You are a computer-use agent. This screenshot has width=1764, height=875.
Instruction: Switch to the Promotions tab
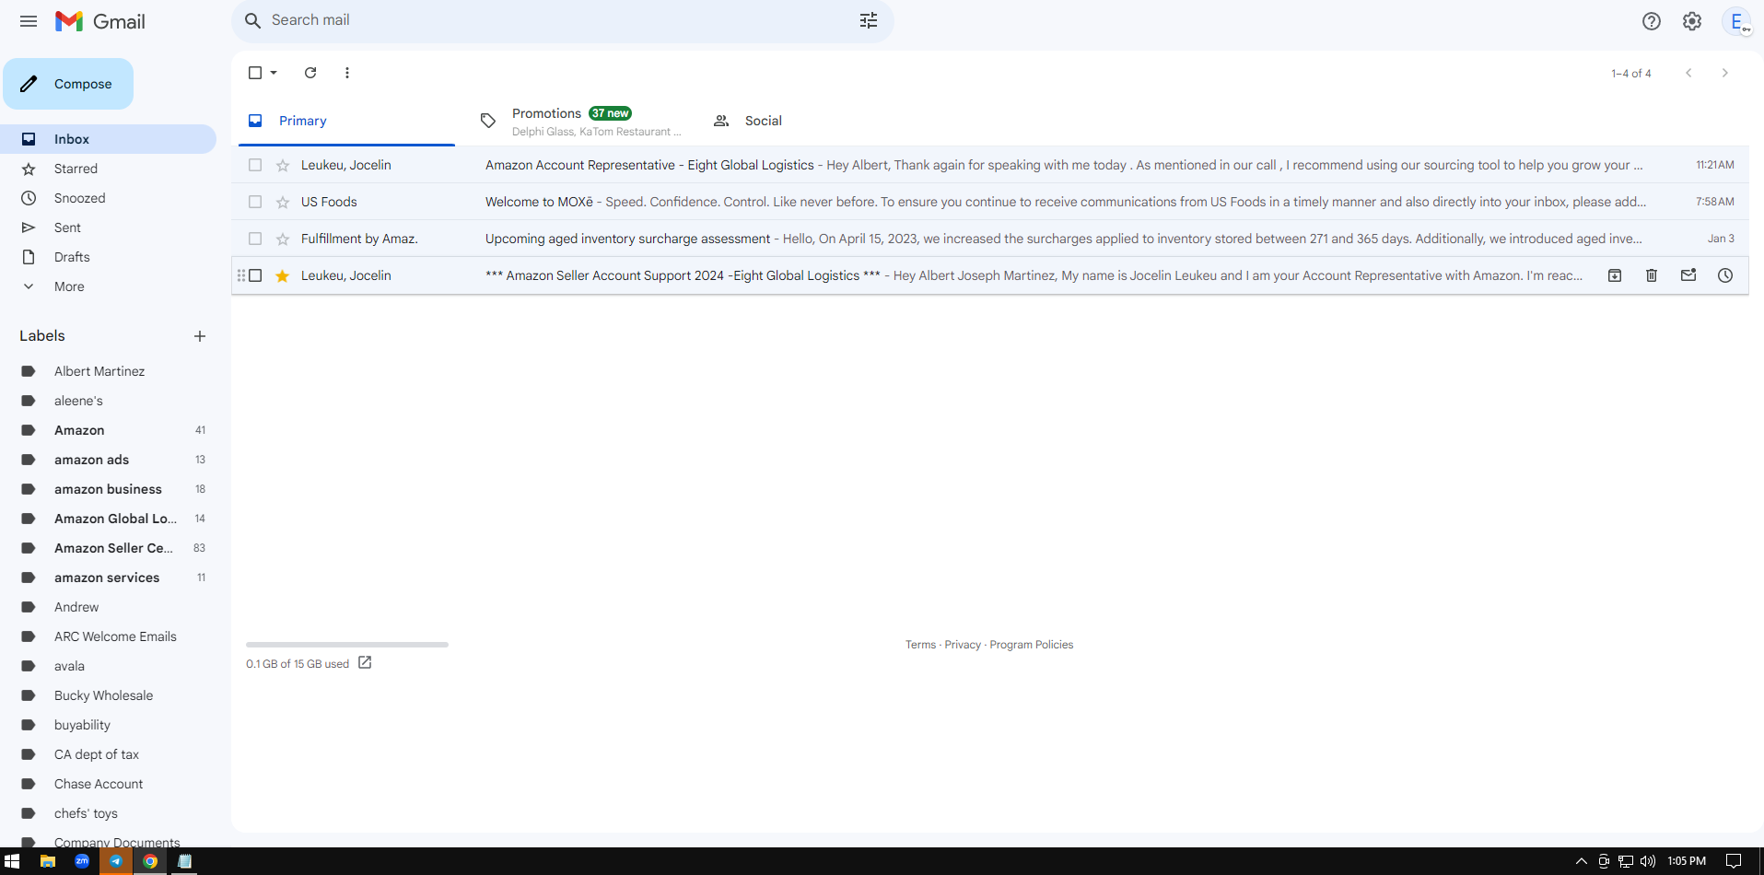579,121
